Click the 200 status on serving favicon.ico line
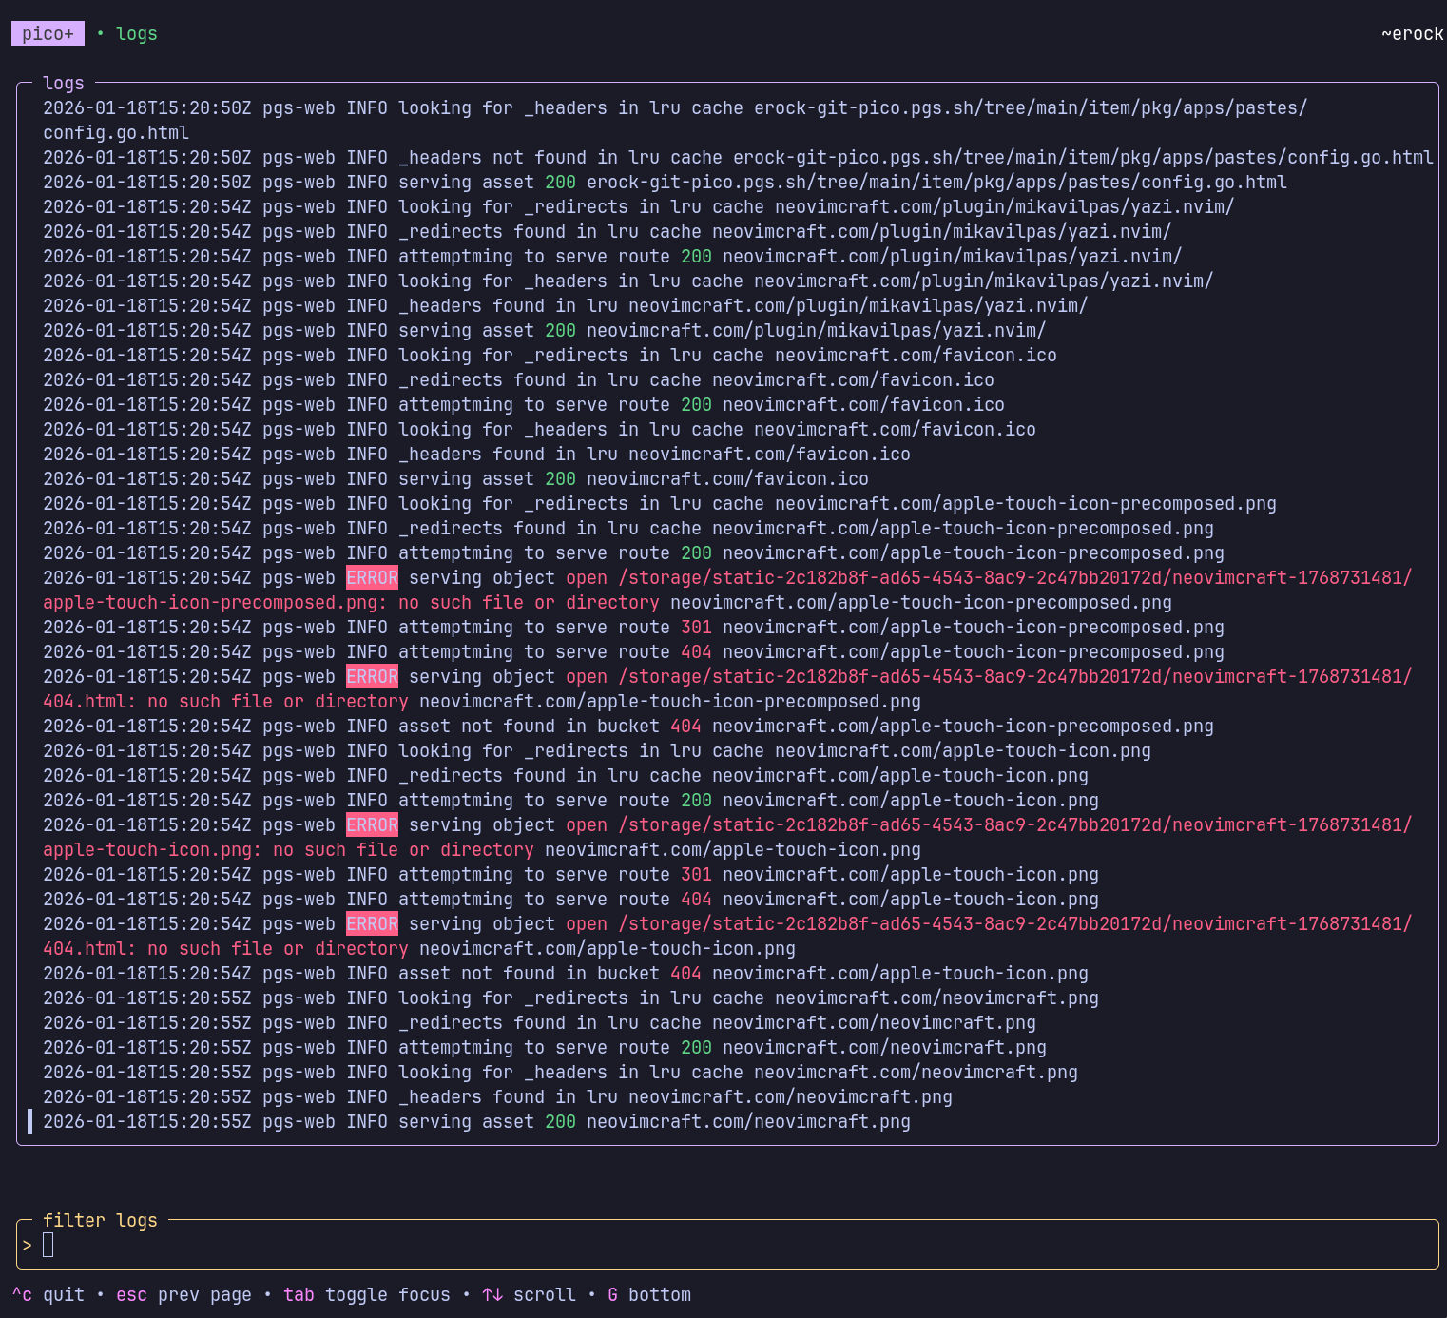Viewport: 1447px width, 1318px height. (560, 479)
